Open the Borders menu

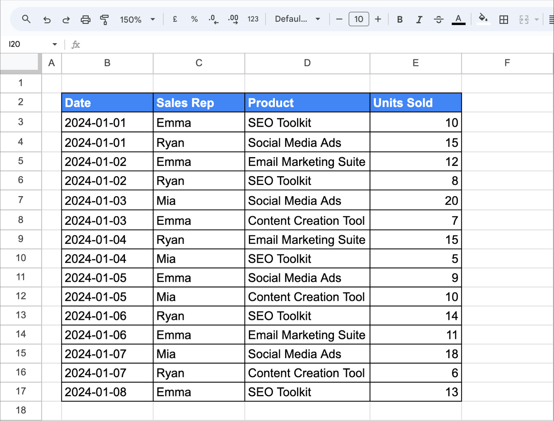(503, 19)
